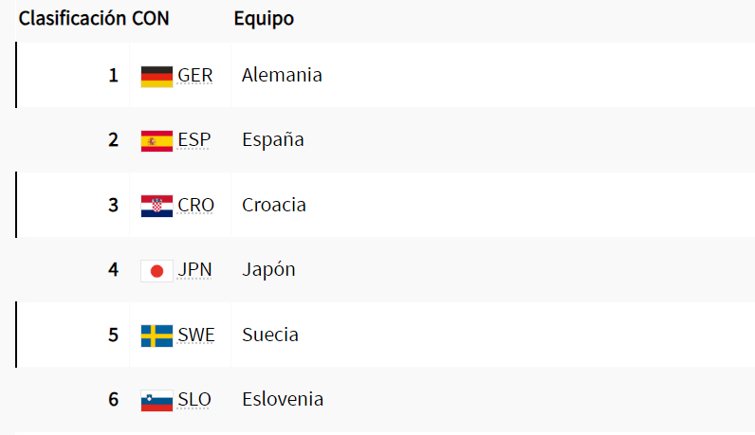Select the Japón team name
Image resolution: width=755 pixels, height=435 pixels.
pos(268,270)
